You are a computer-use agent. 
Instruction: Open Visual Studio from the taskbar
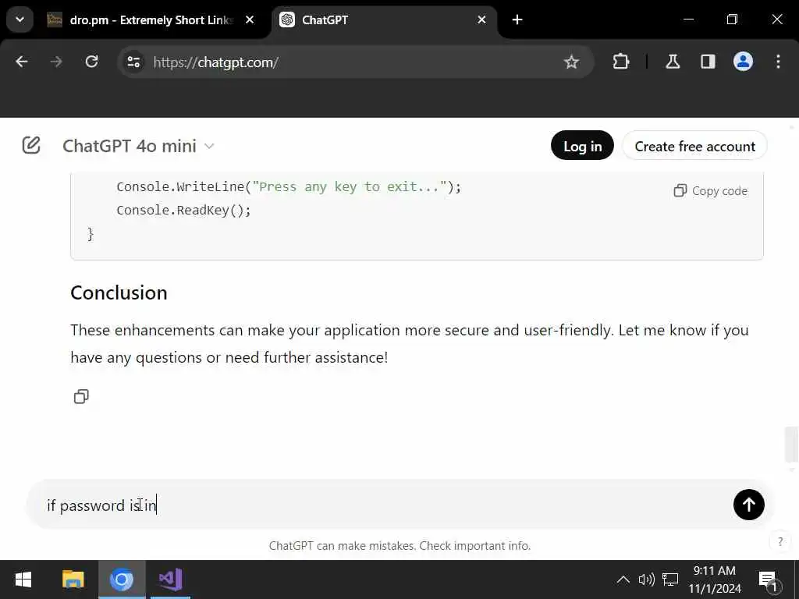pos(170,580)
